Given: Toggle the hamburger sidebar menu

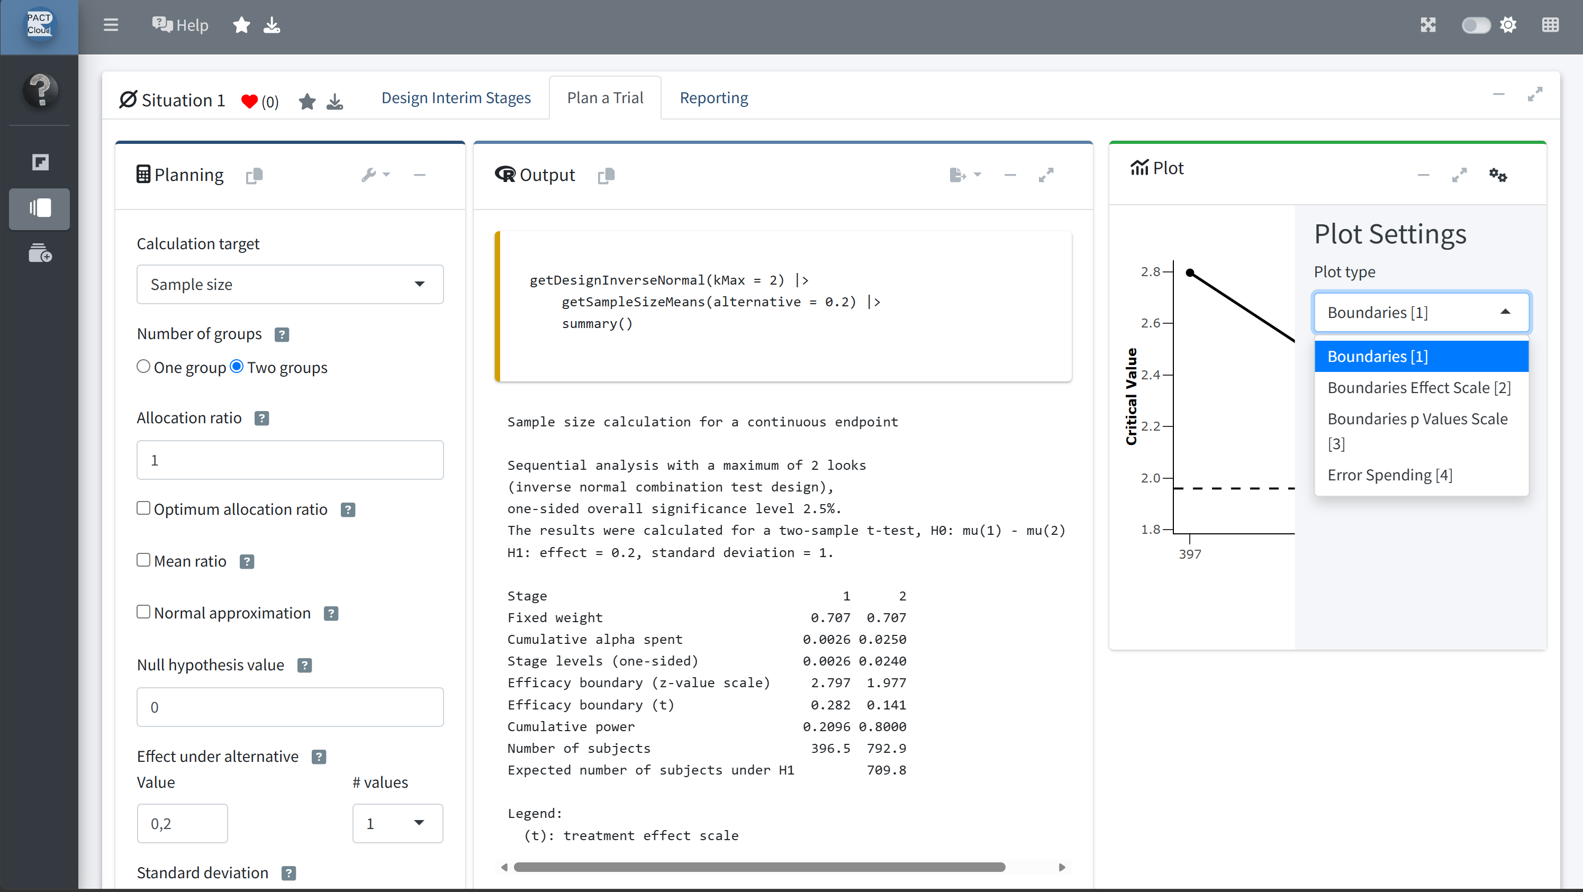Looking at the screenshot, I should [x=111, y=25].
